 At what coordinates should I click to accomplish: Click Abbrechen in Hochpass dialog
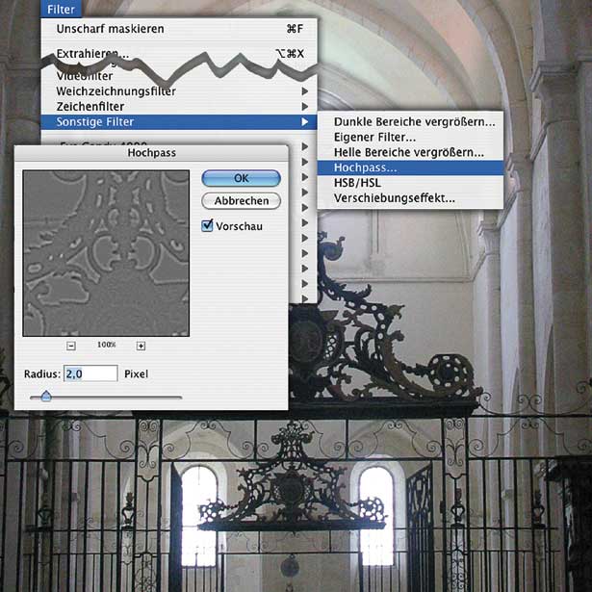[x=242, y=201]
